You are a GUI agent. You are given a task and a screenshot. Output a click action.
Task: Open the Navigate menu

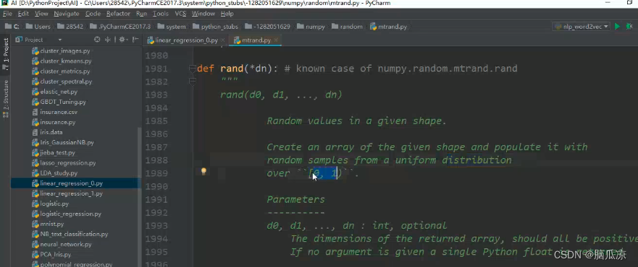click(67, 14)
